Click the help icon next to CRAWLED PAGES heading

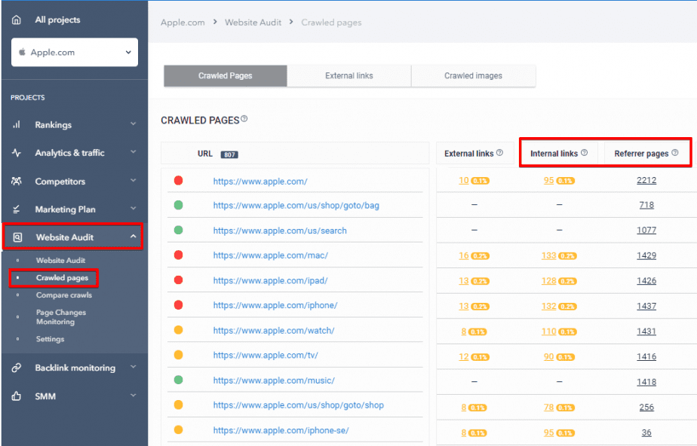244,119
